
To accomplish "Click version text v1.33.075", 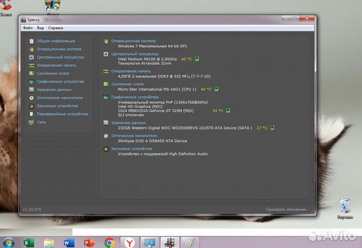I will [x=32, y=209].
